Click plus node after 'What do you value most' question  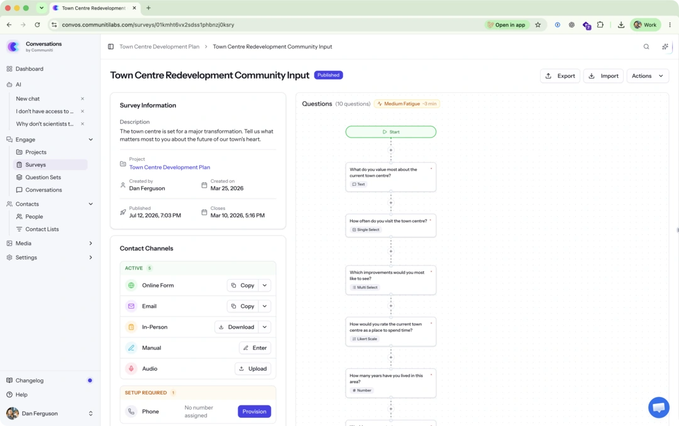tap(390, 202)
